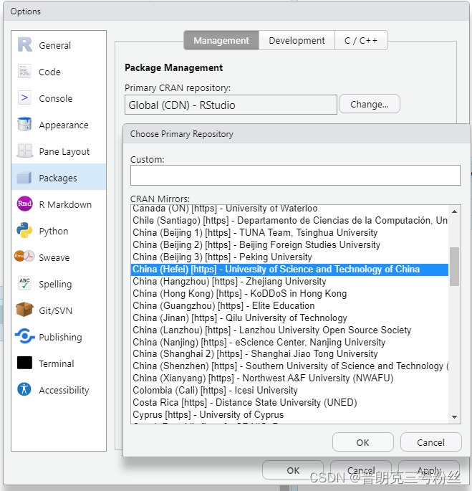Open the General options label
Screen dimensions: 472x491
[54, 46]
